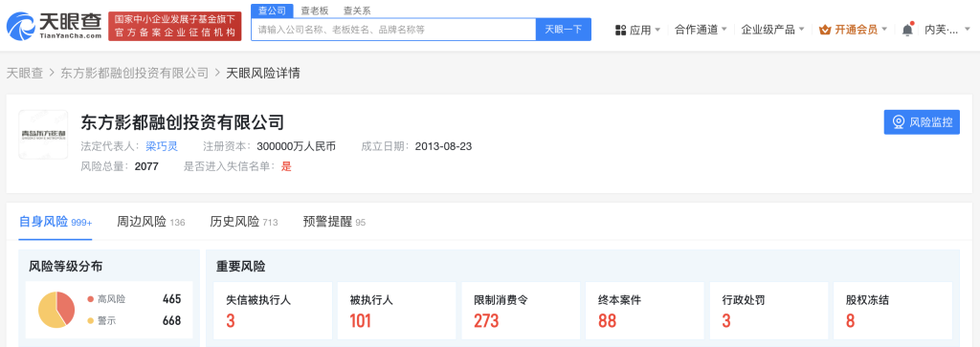Screen dimensions: 980x347
Task: Click the red 是 dishonest list value
Action: click(287, 166)
